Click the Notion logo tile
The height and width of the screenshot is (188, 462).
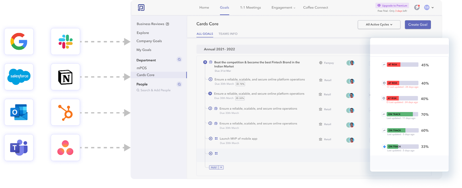[66, 77]
